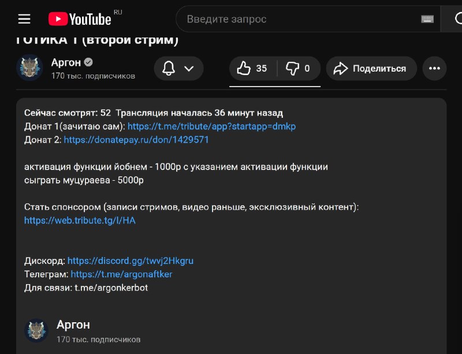Click the verified checkmark badge
Viewport: 462px width, 354px height.
88,62
